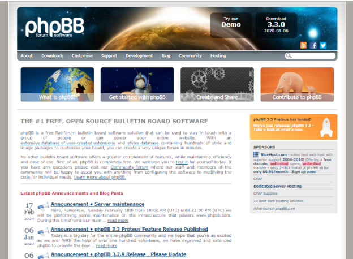Screen dimensions: 353x259
Task: Open 10 Best Web Hosting Reviews link
Action: [x=278, y=201]
